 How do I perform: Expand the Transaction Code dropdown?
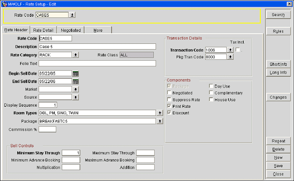point(230,50)
